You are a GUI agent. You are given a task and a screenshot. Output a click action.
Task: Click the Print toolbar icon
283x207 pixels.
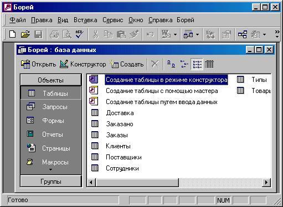(x=54, y=34)
